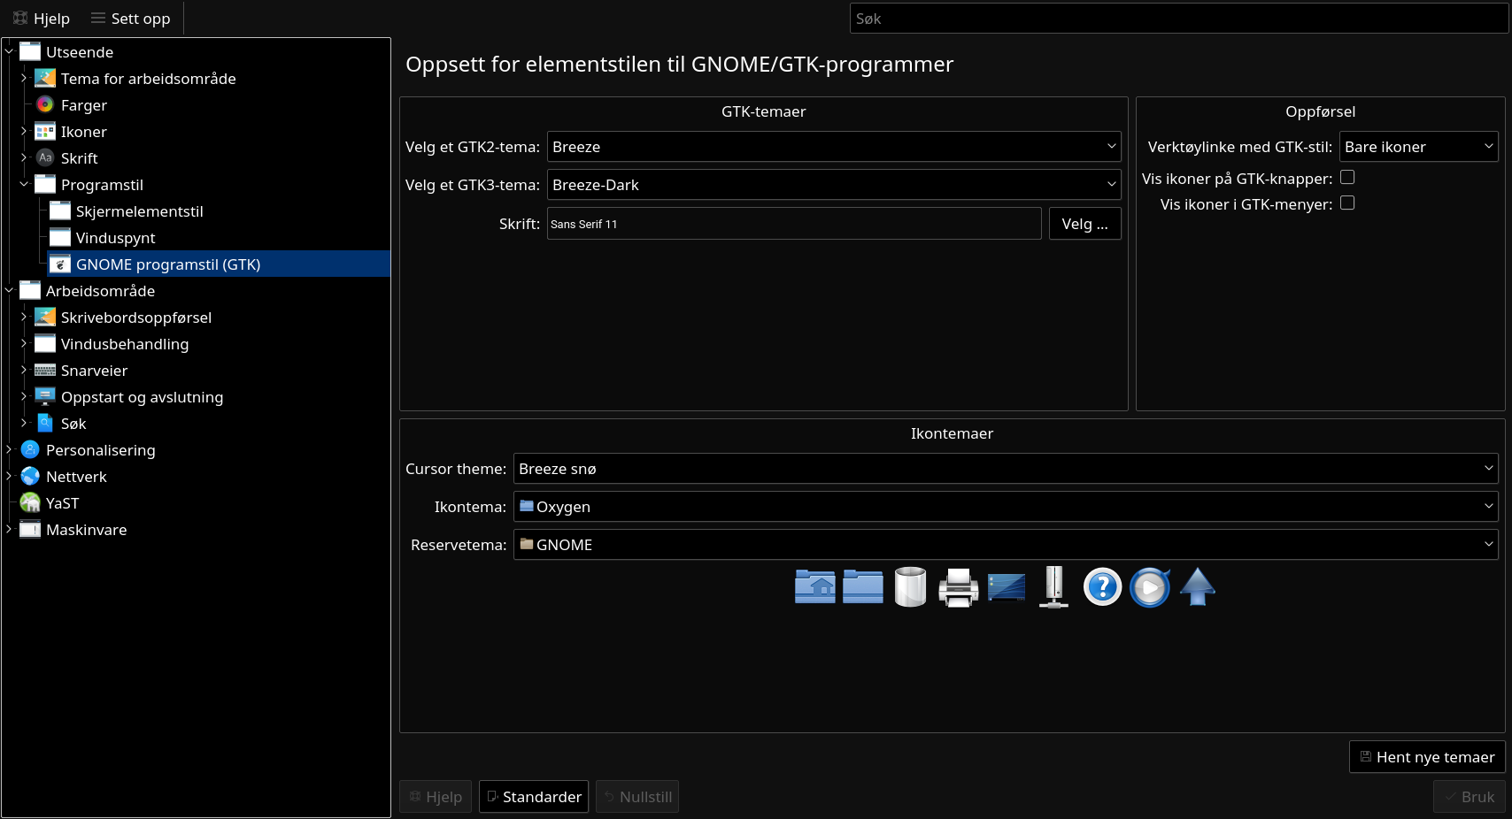This screenshot has width=1512, height=819.
Task: Click the Velg ... font button
Action: [x=1084, y=224]
